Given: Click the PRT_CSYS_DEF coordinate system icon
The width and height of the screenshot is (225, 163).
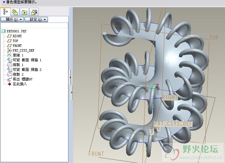Looking at the screenshot, I should point(9,50).
